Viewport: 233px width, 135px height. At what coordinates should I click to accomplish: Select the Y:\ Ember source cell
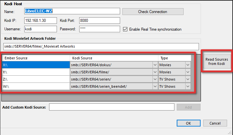(x=36, y=72)
